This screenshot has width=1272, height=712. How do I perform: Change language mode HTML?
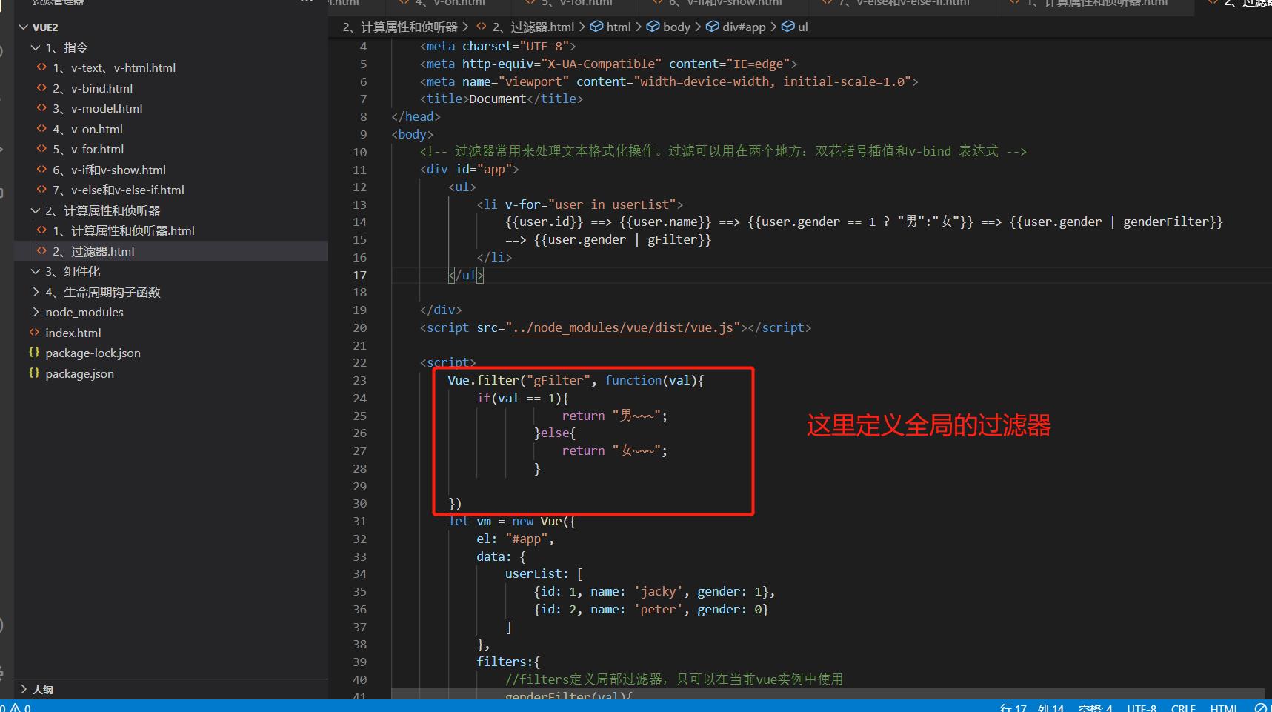1224,708
